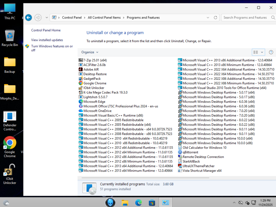Select the Backup folder on desktop
The height and width of the screenshot is (207, 276).
10,65
